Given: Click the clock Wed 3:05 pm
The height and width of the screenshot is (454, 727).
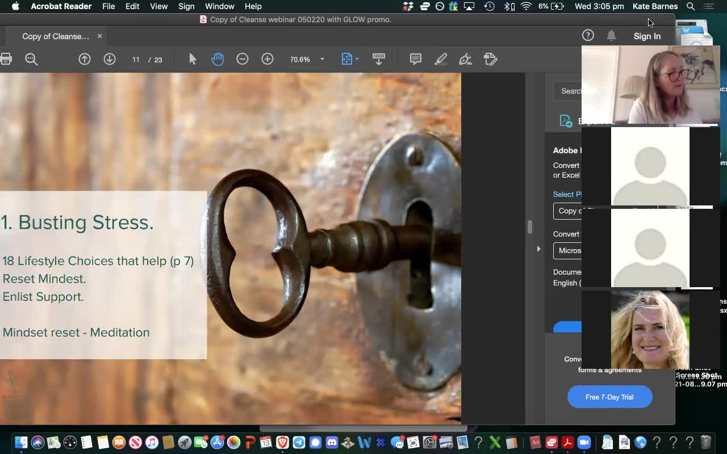Looking at the screenshot, I should click(599, 6).
